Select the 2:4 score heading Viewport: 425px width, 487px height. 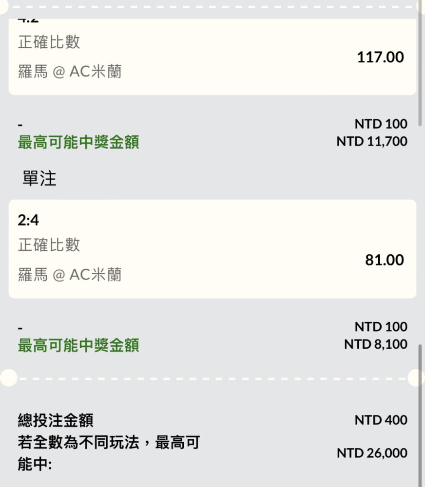point(28,221)
